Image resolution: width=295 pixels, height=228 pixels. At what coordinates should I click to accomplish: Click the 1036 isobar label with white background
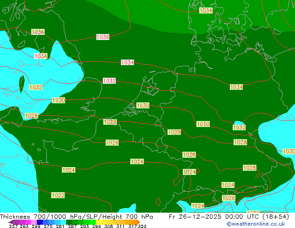(x=103, y=37)
